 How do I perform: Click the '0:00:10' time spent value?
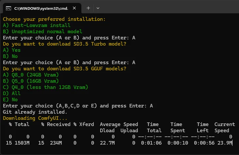point(178,143)
